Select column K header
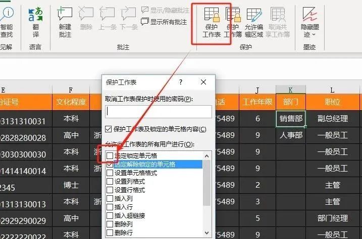The height and width of the screenshot is (239, 362). point(291,90)
